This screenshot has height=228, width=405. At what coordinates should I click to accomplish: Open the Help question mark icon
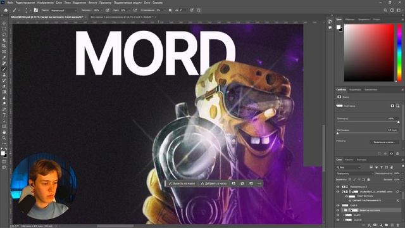coord(392,10)
